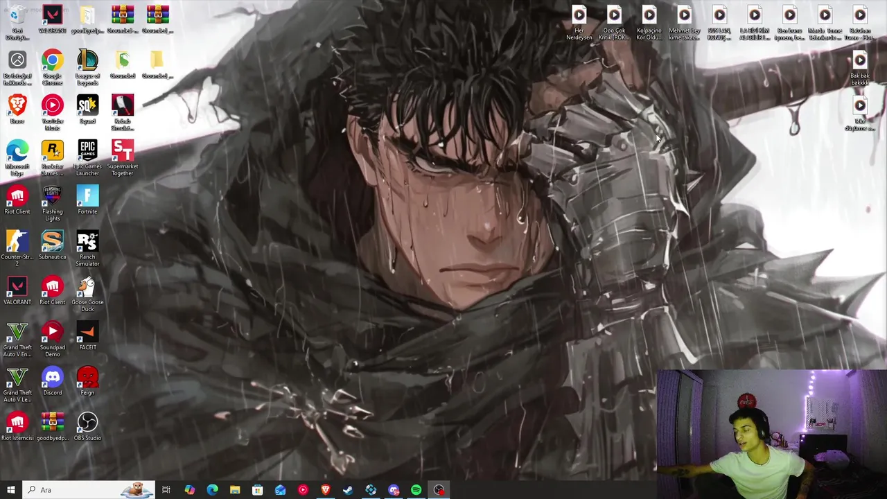Open the Epic Games Launcher shortcut

coord(87,158)
